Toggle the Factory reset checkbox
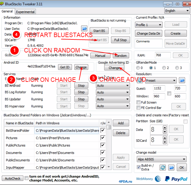The height and width of the screenshot is (185, 191). click(x=185, y=122)
